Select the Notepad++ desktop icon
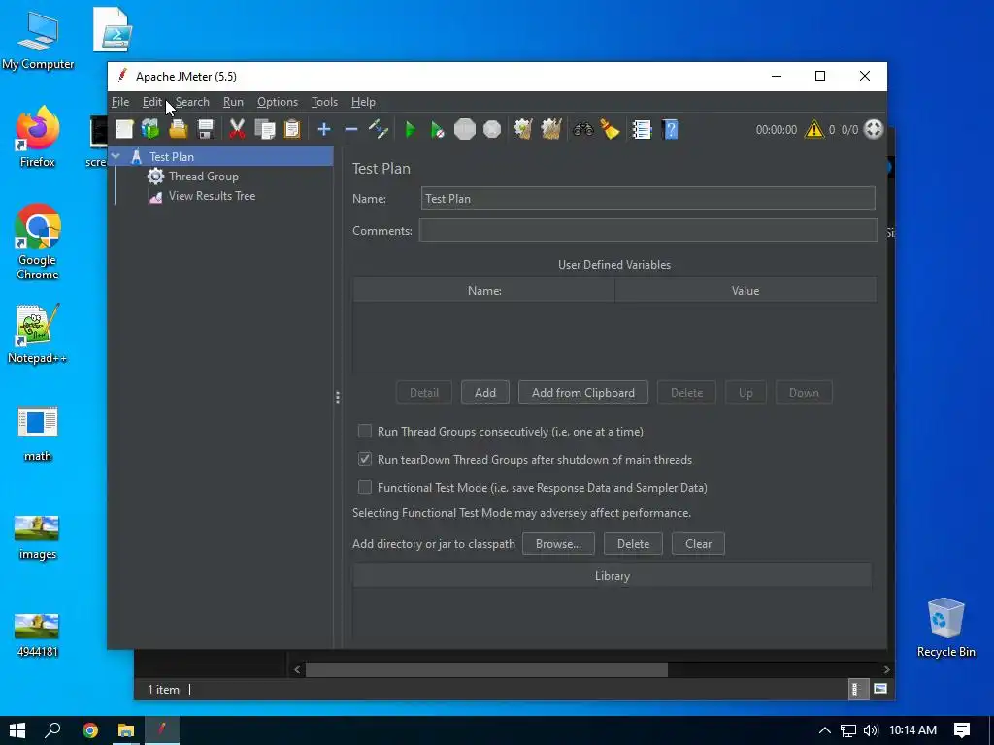 pos(38,334)
